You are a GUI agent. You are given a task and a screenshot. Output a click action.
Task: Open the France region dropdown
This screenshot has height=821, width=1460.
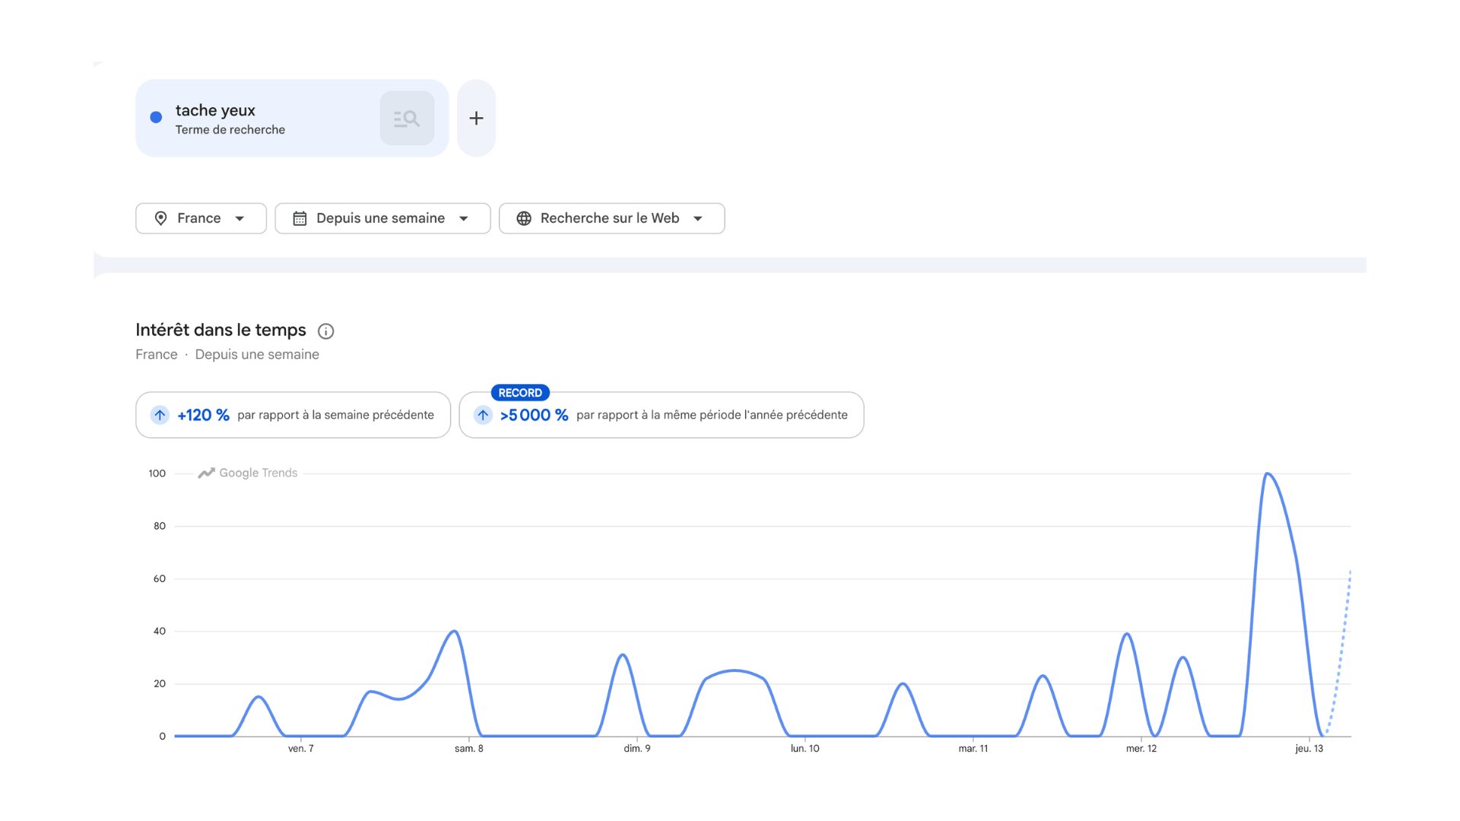click(x=201, y=219)
